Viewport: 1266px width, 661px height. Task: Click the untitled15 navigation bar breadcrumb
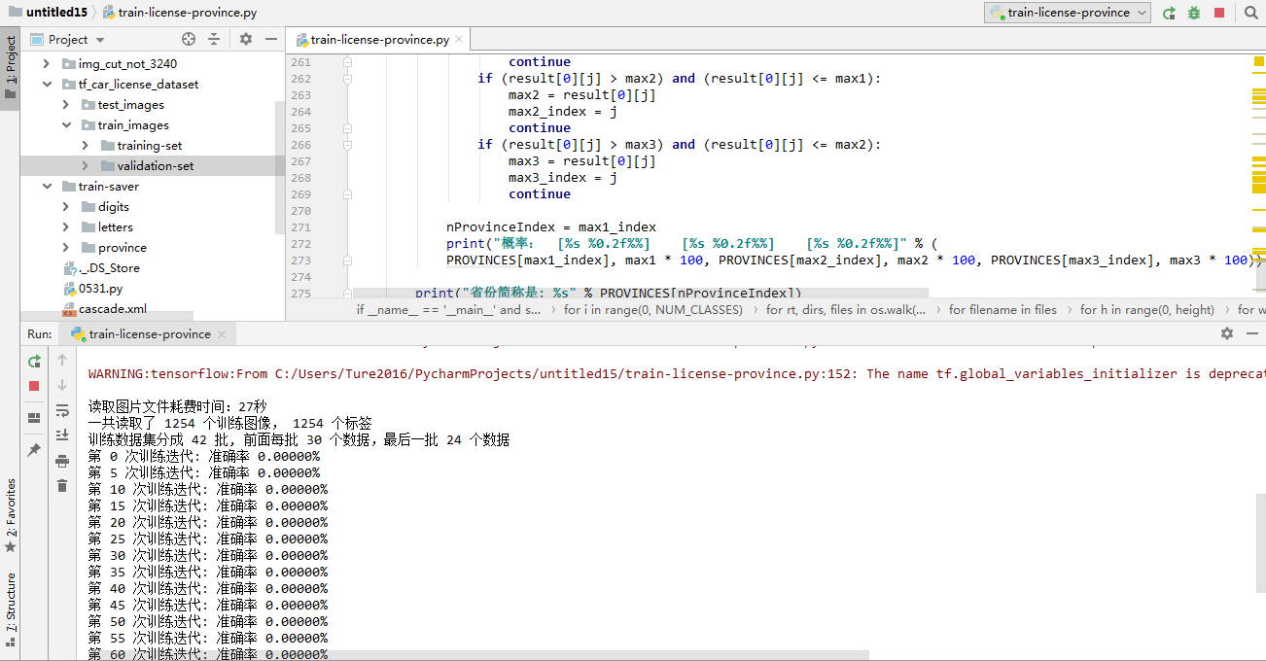(x=49, y=13)
